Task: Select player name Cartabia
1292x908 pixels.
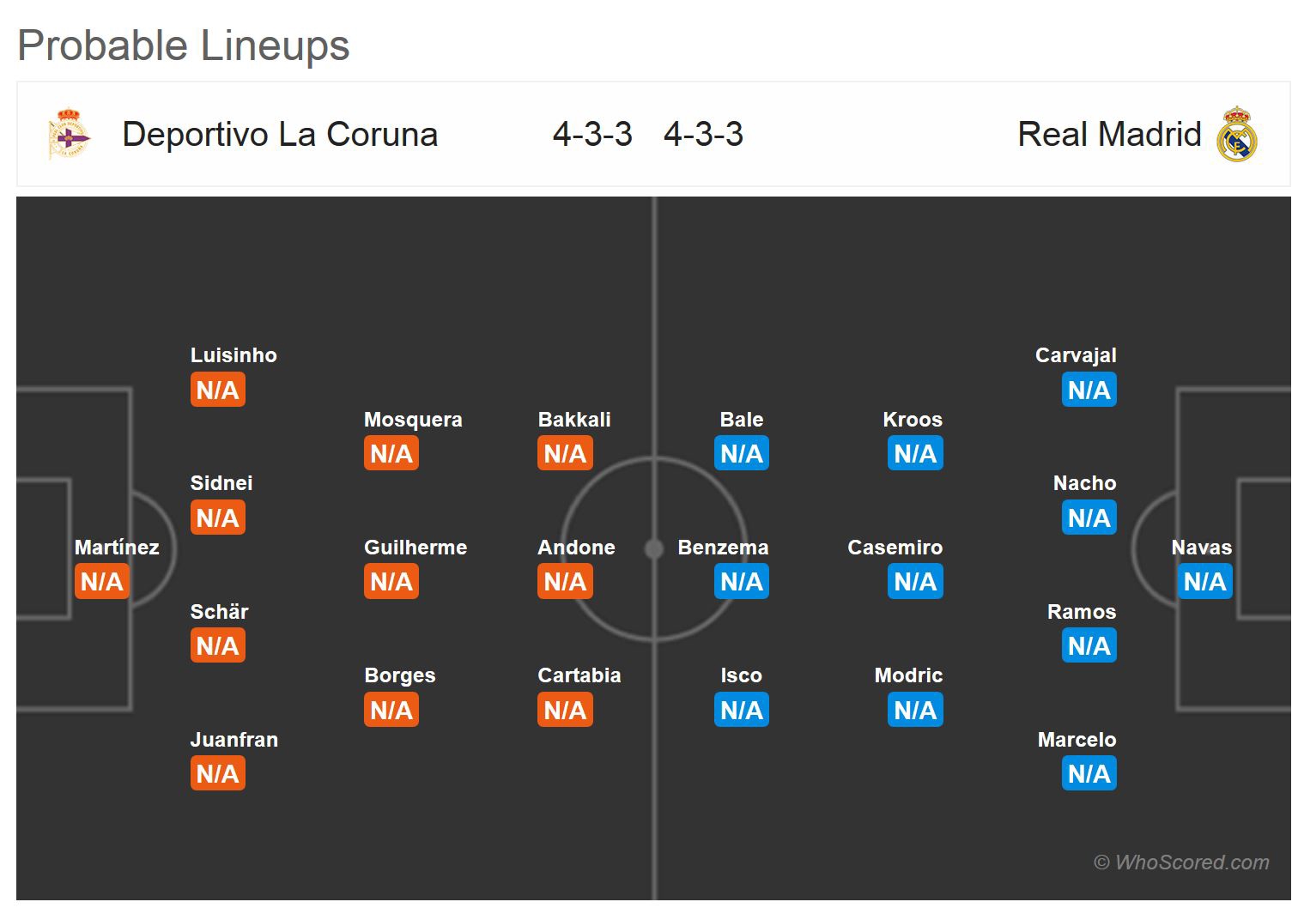Action: 579,675
